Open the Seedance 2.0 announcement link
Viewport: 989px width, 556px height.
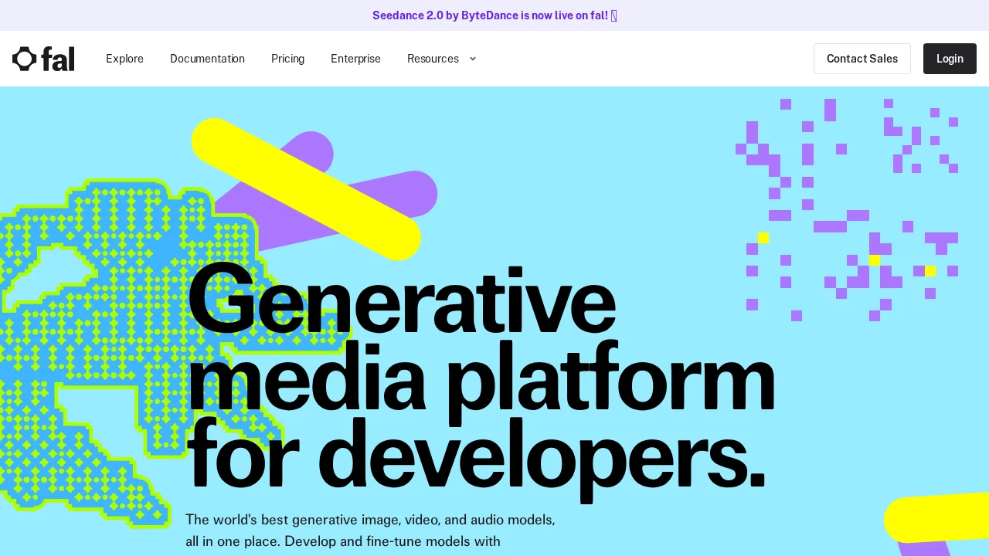click(489, 15)
